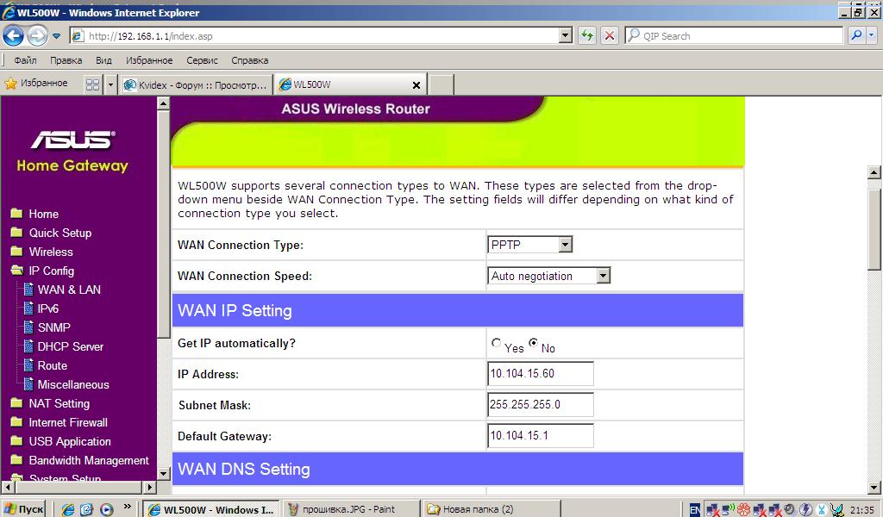Open Bandwidth Management section
The height and width of the screenshot is (517, 883).
click(x=89, y=460)
